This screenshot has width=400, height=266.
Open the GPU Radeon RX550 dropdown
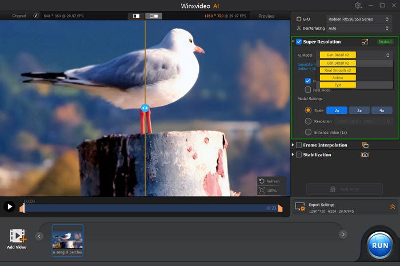click(359, 19)
